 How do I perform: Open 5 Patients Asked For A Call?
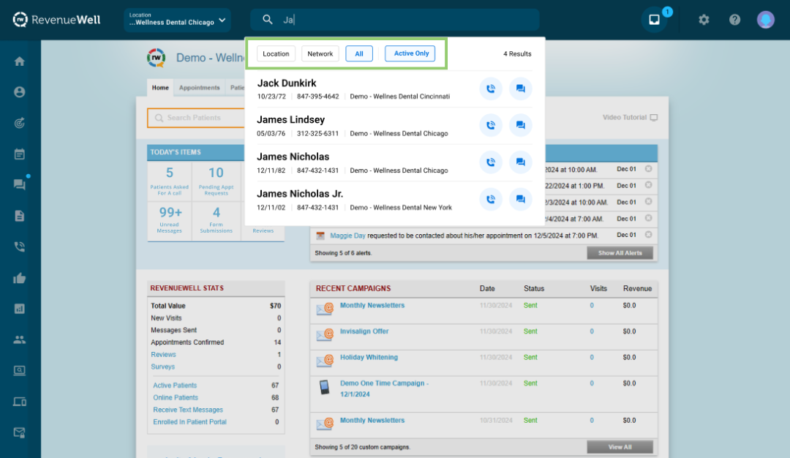(x=169, y=181)
